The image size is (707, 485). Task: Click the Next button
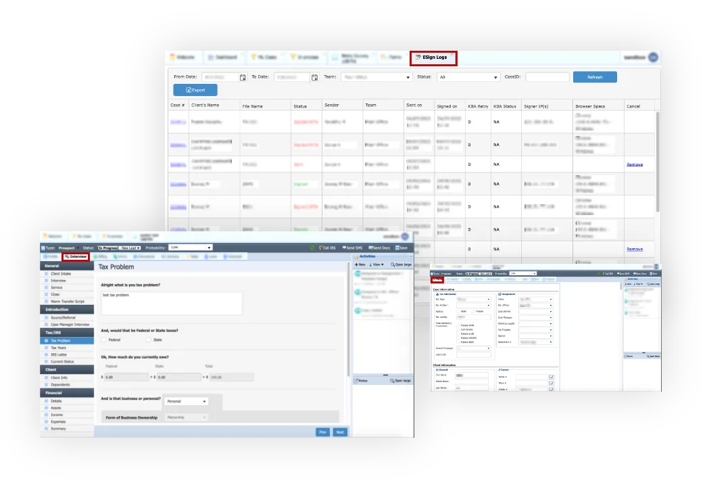(340, 432)
